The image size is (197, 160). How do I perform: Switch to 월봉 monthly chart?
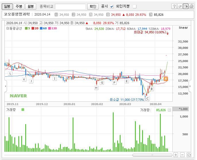[x=31, y=6]
